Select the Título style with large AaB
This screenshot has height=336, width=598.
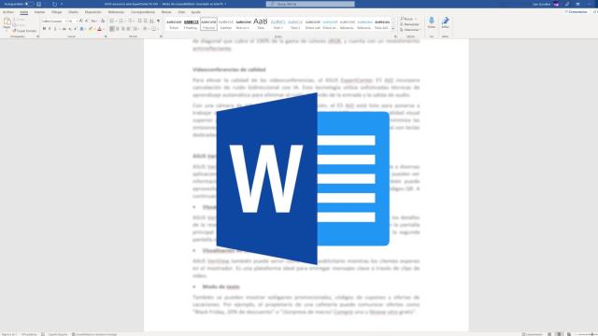[261, 23]
